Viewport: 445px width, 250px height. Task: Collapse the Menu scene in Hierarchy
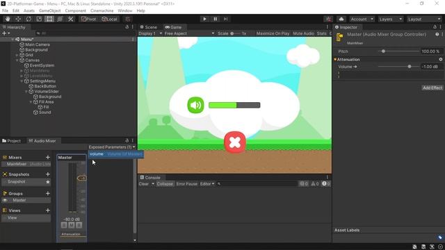[x=13, y=40]
